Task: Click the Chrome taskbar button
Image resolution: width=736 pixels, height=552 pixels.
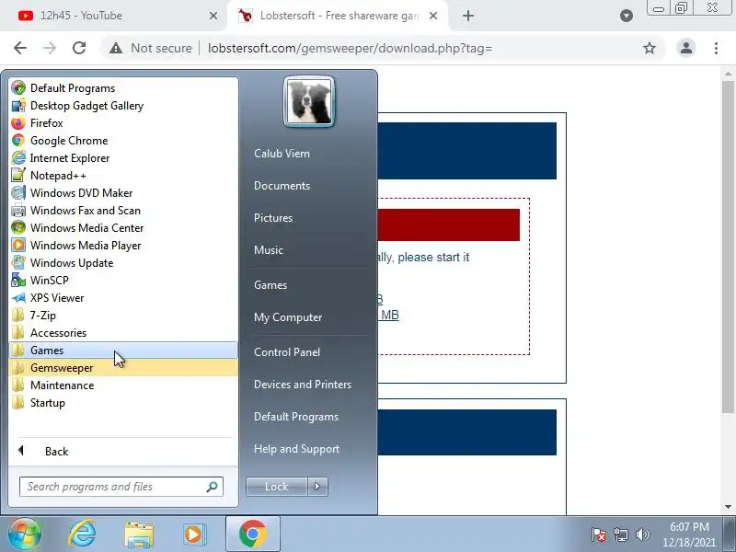Action: point(252,535)
